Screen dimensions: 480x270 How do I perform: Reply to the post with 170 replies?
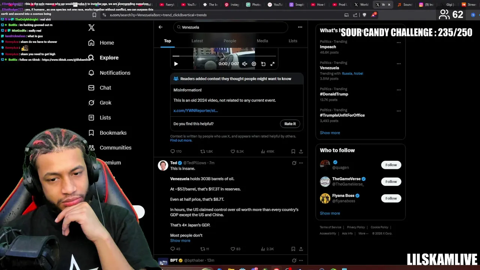(176, 151)
